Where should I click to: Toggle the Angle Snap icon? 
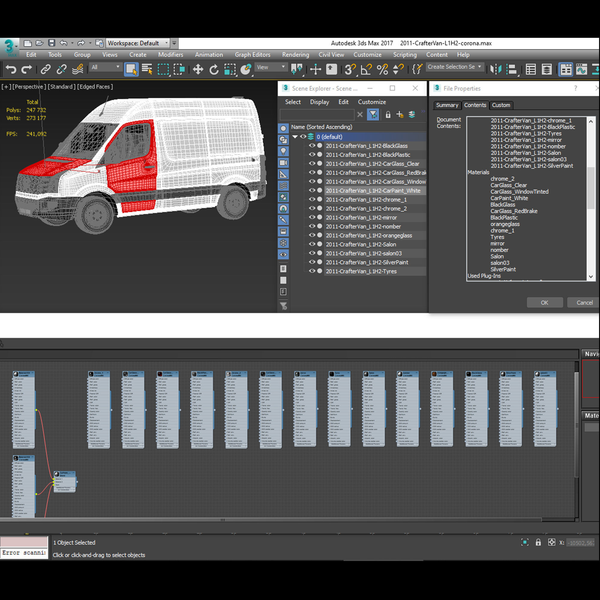(366, 69)
